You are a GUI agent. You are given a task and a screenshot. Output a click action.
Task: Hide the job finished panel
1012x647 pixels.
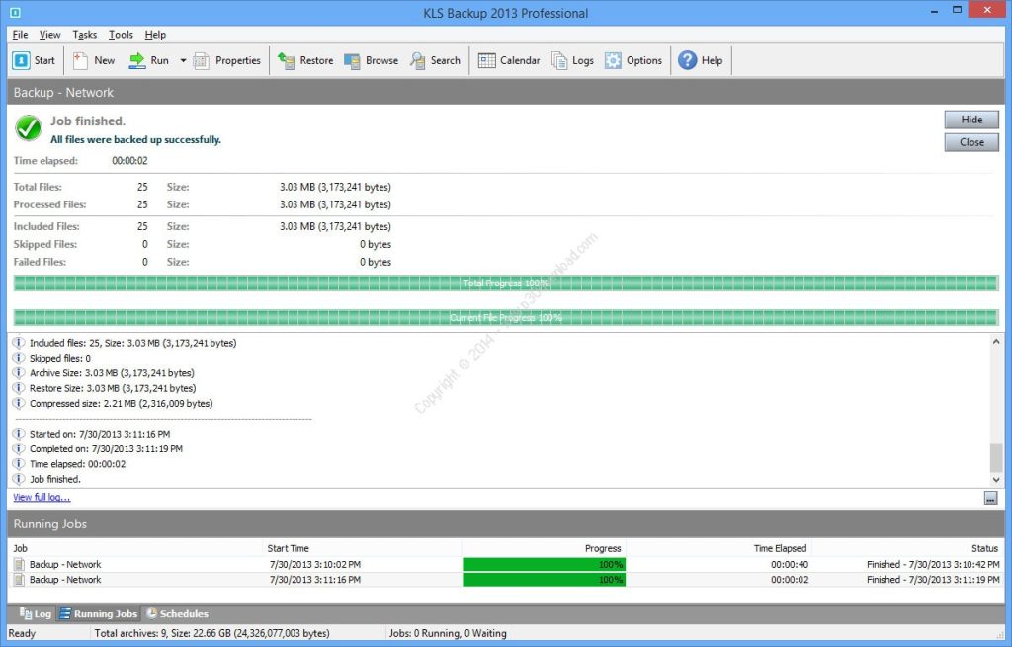click(x=970, y=119)
